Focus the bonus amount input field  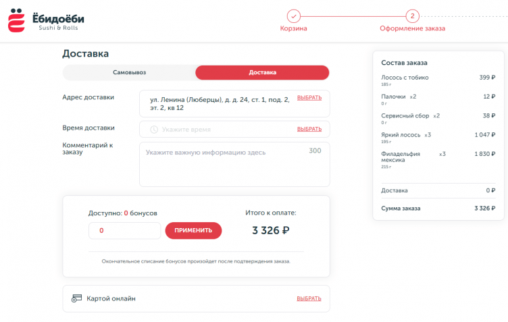point(124,230)
